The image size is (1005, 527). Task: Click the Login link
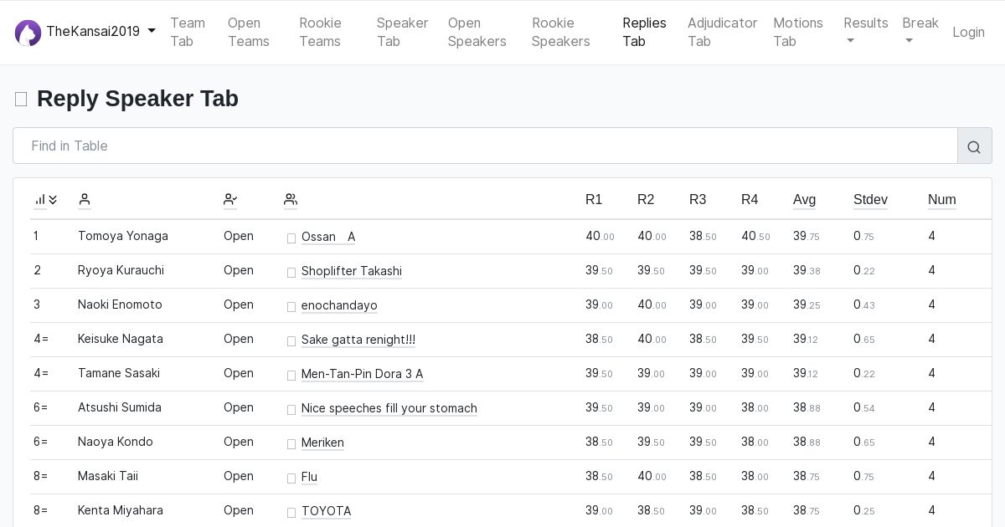click(968, 32)
